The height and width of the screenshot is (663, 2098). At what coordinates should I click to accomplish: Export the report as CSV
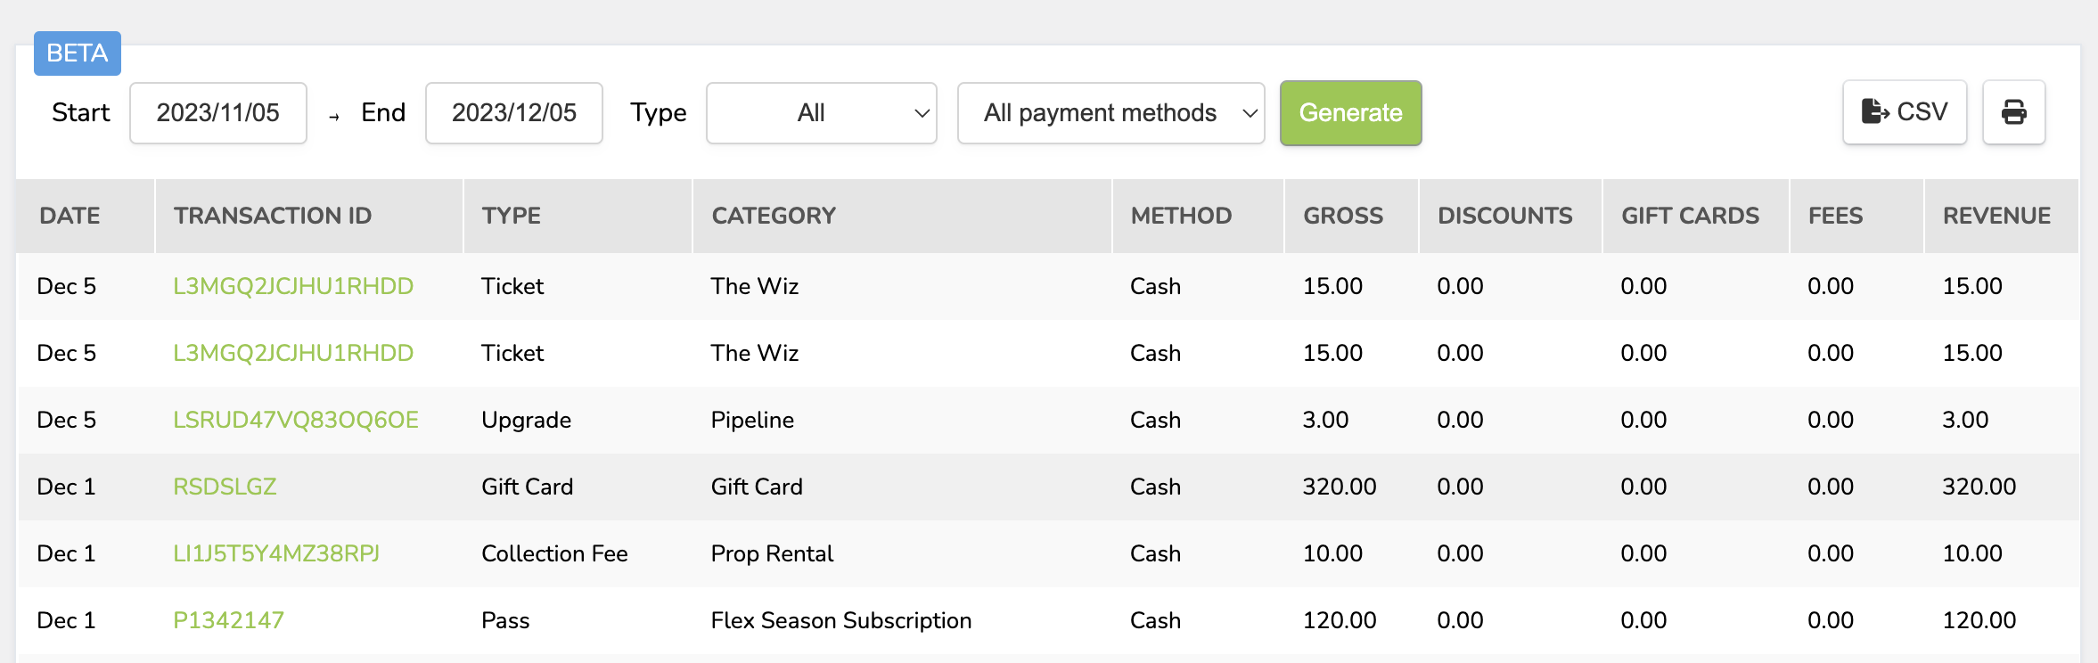point(1904,112)
